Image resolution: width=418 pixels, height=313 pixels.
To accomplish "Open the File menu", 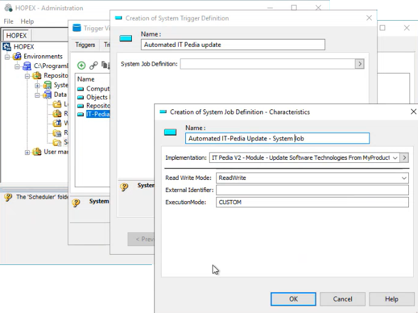I will [x=9, y=21].
